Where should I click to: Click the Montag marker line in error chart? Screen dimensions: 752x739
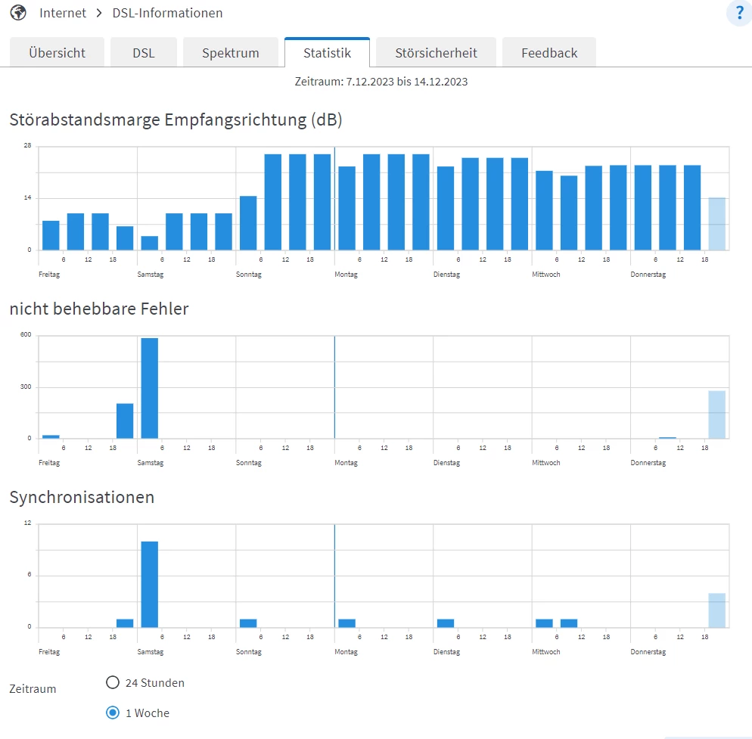coord(334,387)
